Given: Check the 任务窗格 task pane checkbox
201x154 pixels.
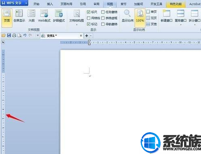Looking at the screenshot, I should (x=103, y=12).
